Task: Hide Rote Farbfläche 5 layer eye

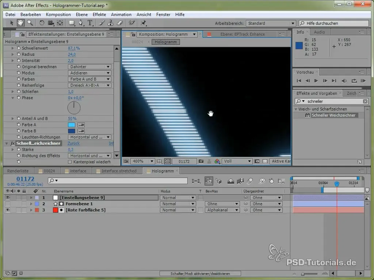Action: point(8,210)
